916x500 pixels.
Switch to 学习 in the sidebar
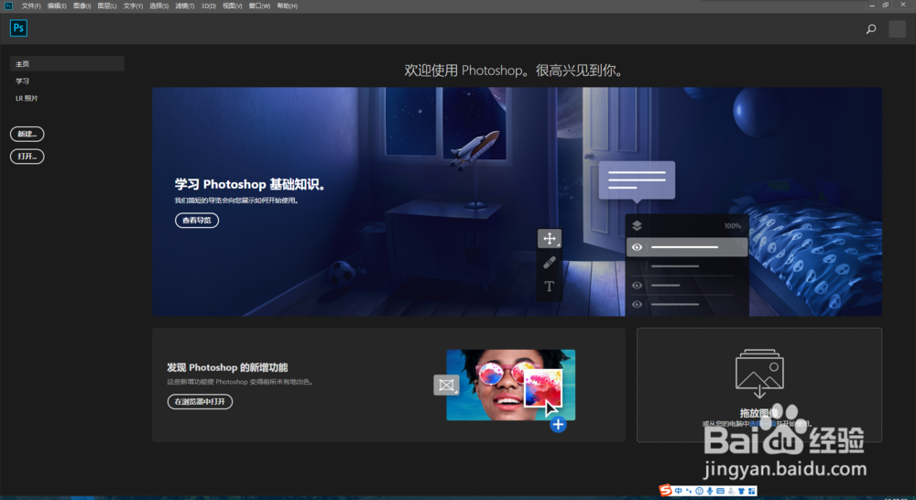click(x=22, y=82)
